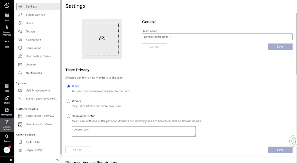Image resolution: width=297 pixels, height=163 pixels.
Task: Click the License icon in sidebar
Action: (x=20, y=64)
